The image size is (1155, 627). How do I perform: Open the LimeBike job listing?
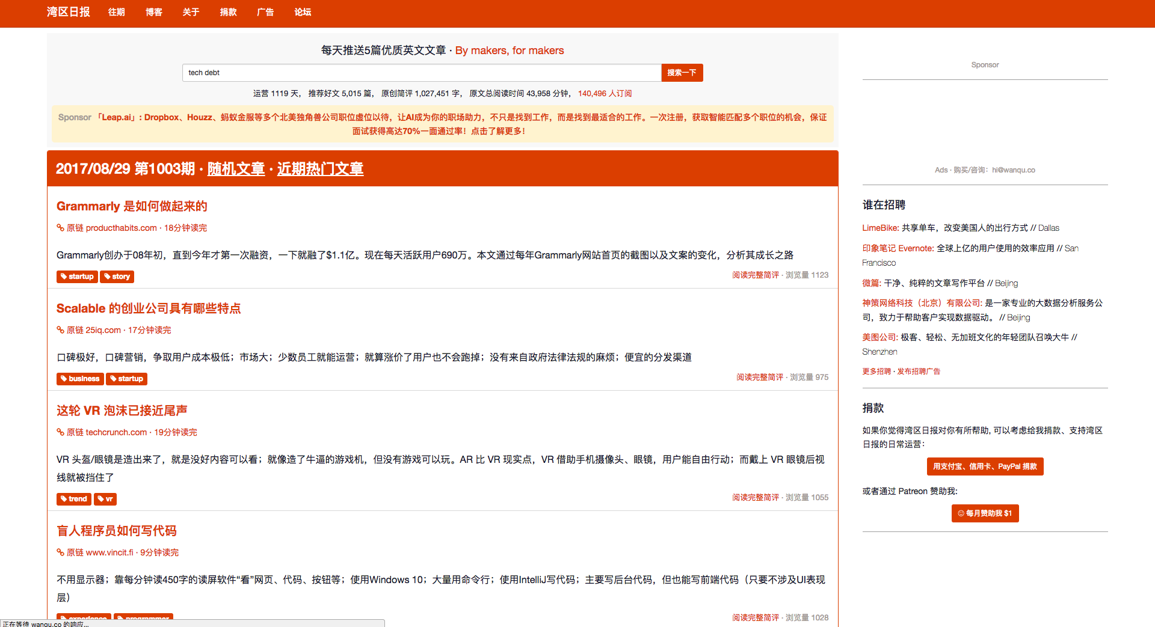click(880, 228)
